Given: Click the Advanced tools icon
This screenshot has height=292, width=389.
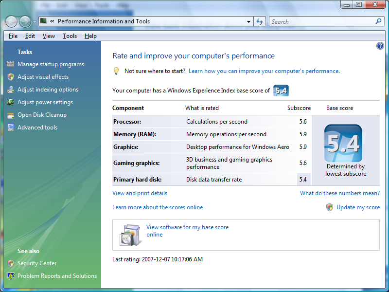Looking at the screenshot, I should pos(11,128).
